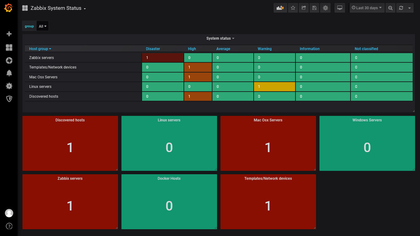This screenshot has width=420, height=236.
Task: Open the Zabbix System Status dashboard picker
Action: click(x=58, y=8)
